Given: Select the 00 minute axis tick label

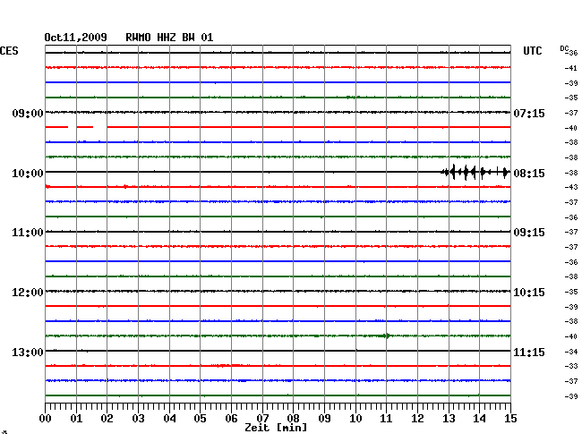Looking at the screenshot, I should click(46, 419).
